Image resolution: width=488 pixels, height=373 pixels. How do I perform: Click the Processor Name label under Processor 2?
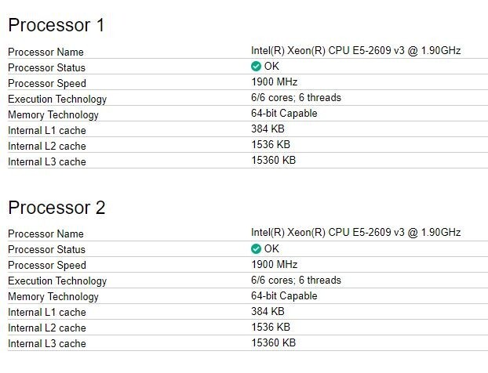(46, 234)
